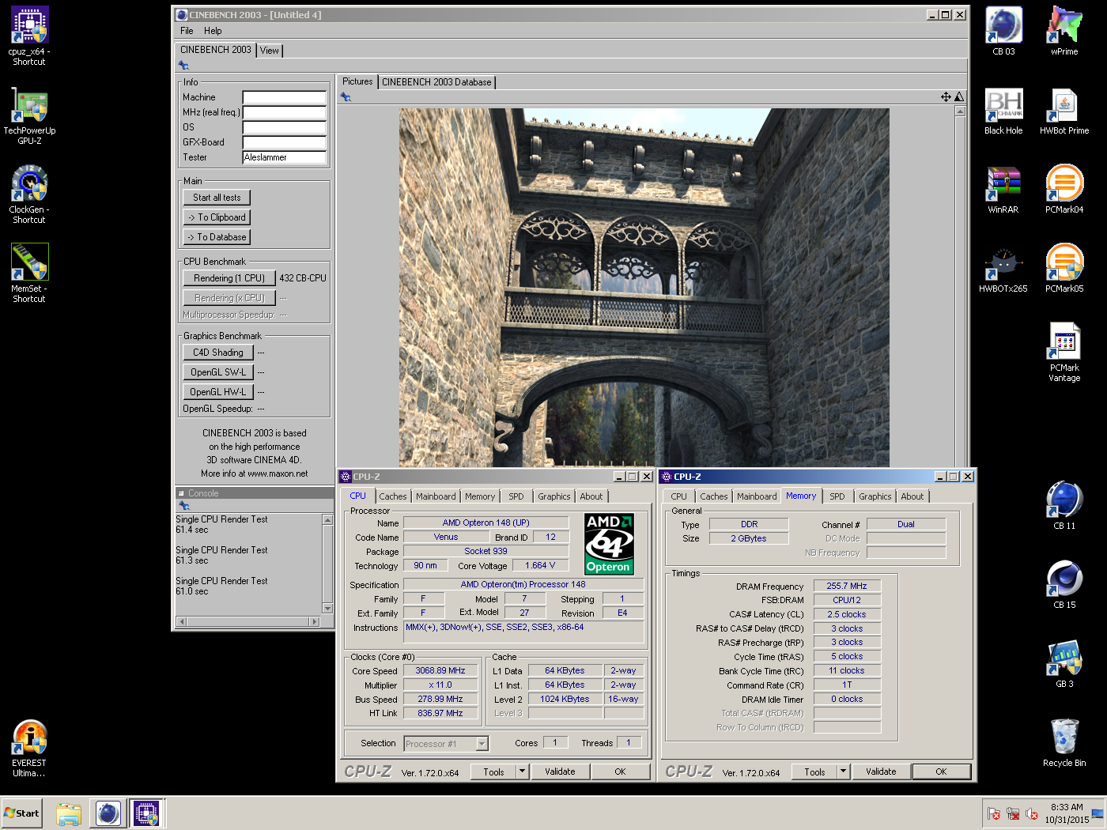Click the To Database button
This screenshot has height=830, width=1107.
tap(217, 237)
